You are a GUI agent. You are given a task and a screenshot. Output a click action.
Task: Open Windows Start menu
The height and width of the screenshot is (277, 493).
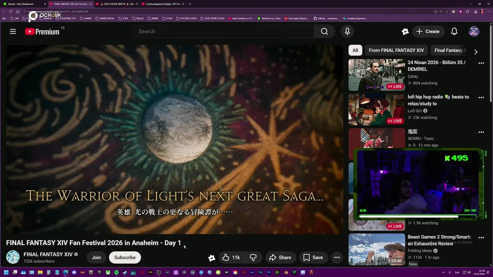point(6,272)
